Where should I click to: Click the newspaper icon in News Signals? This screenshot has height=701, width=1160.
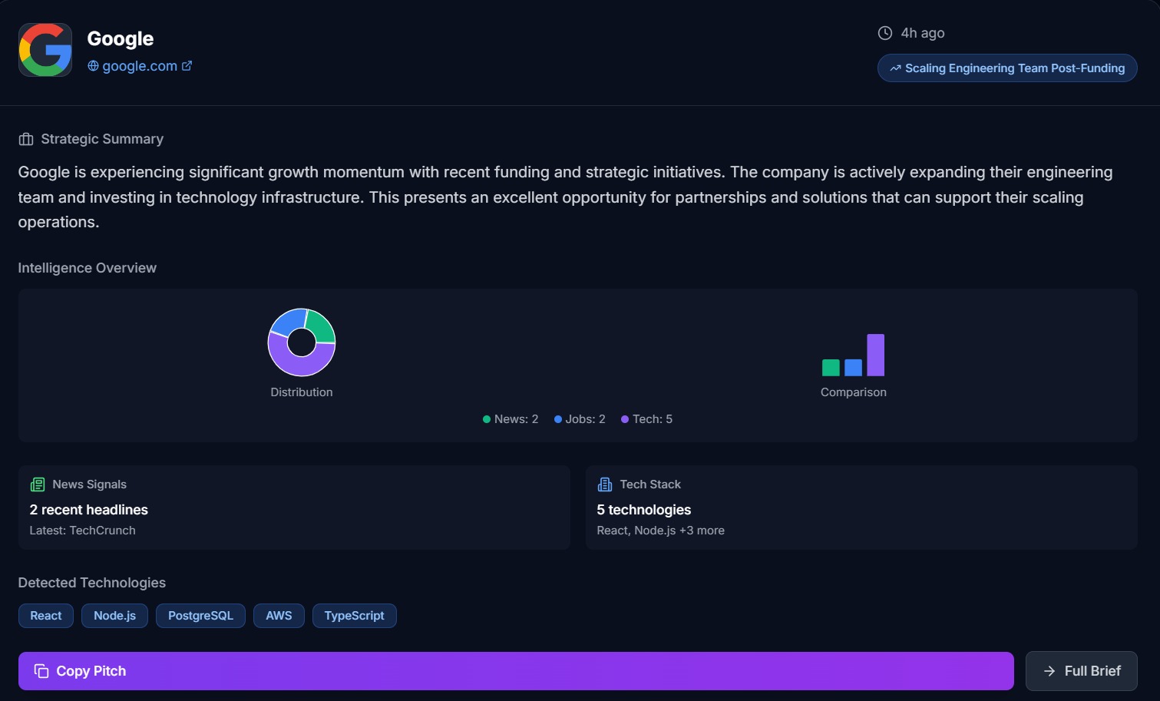(38, 484)
